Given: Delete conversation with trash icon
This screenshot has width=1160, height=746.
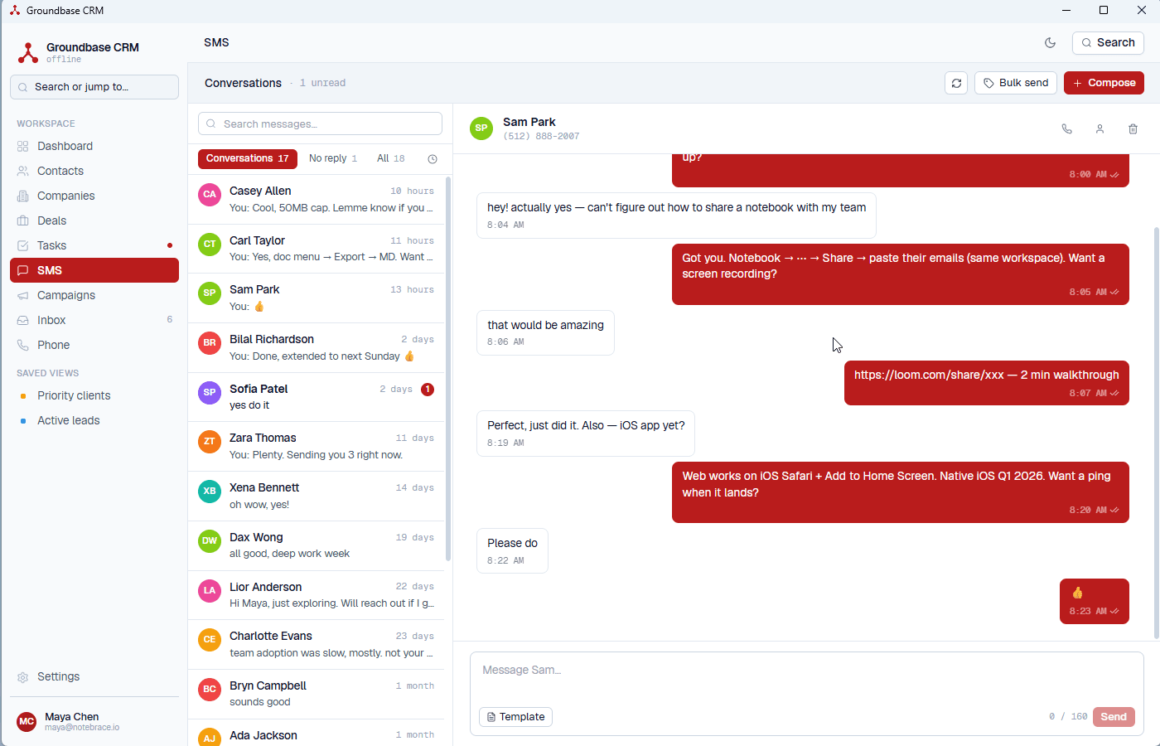Looking at the screenshot, I should coord(1133,129).
